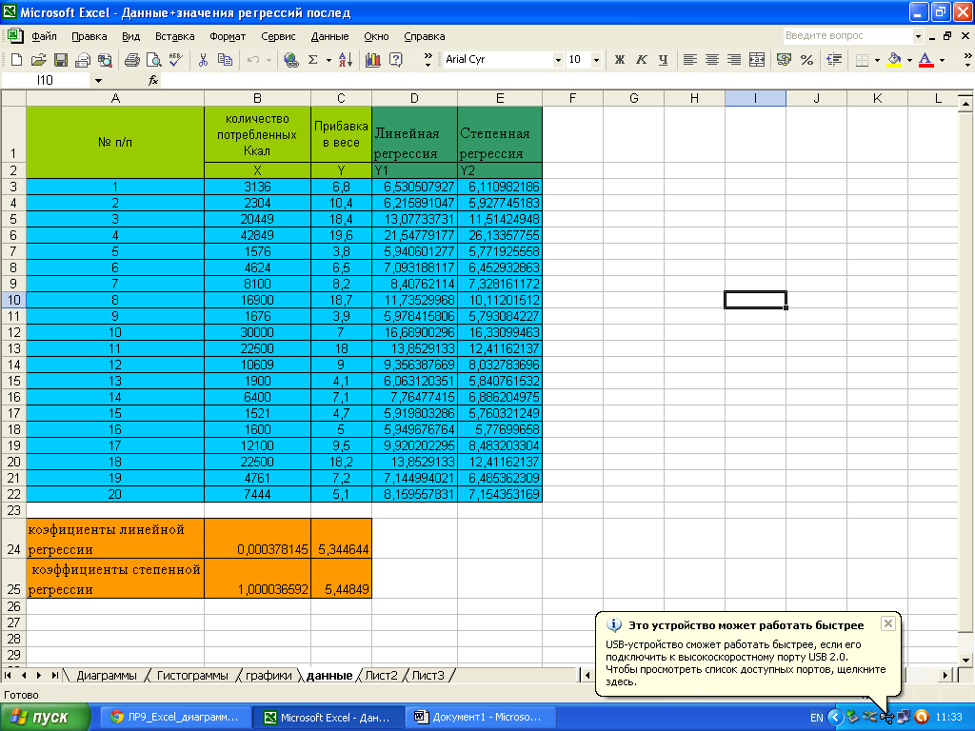
Task: Toggle underline with the Ч button
Action: [x=663, y=60]
